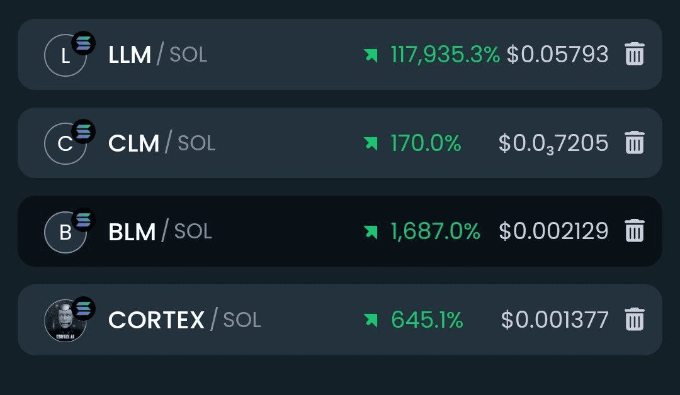
Task: Click the Solana badge on the CLM avatar
Action: (83, 131)
